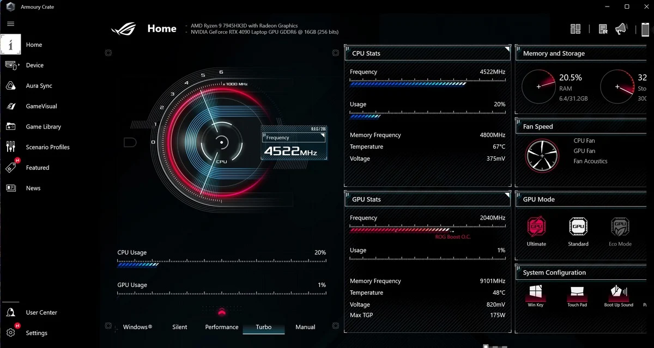Click the GPU Fan label

[x=584, y=151]
